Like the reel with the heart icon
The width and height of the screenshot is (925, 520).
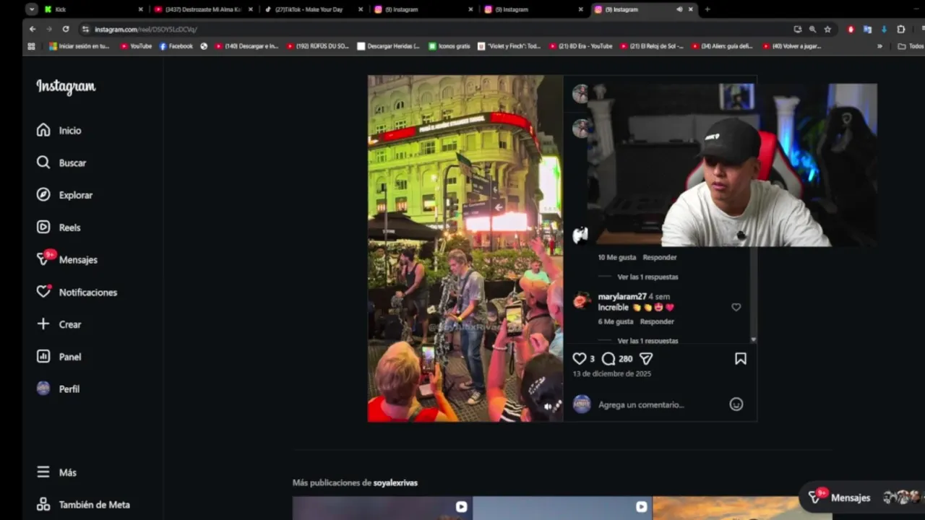579,358
